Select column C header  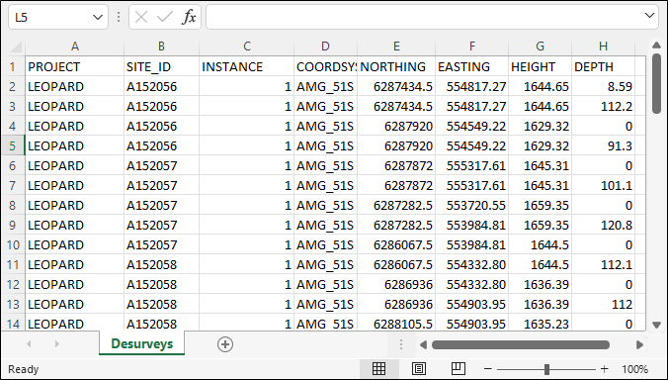[x=247, y=47]
